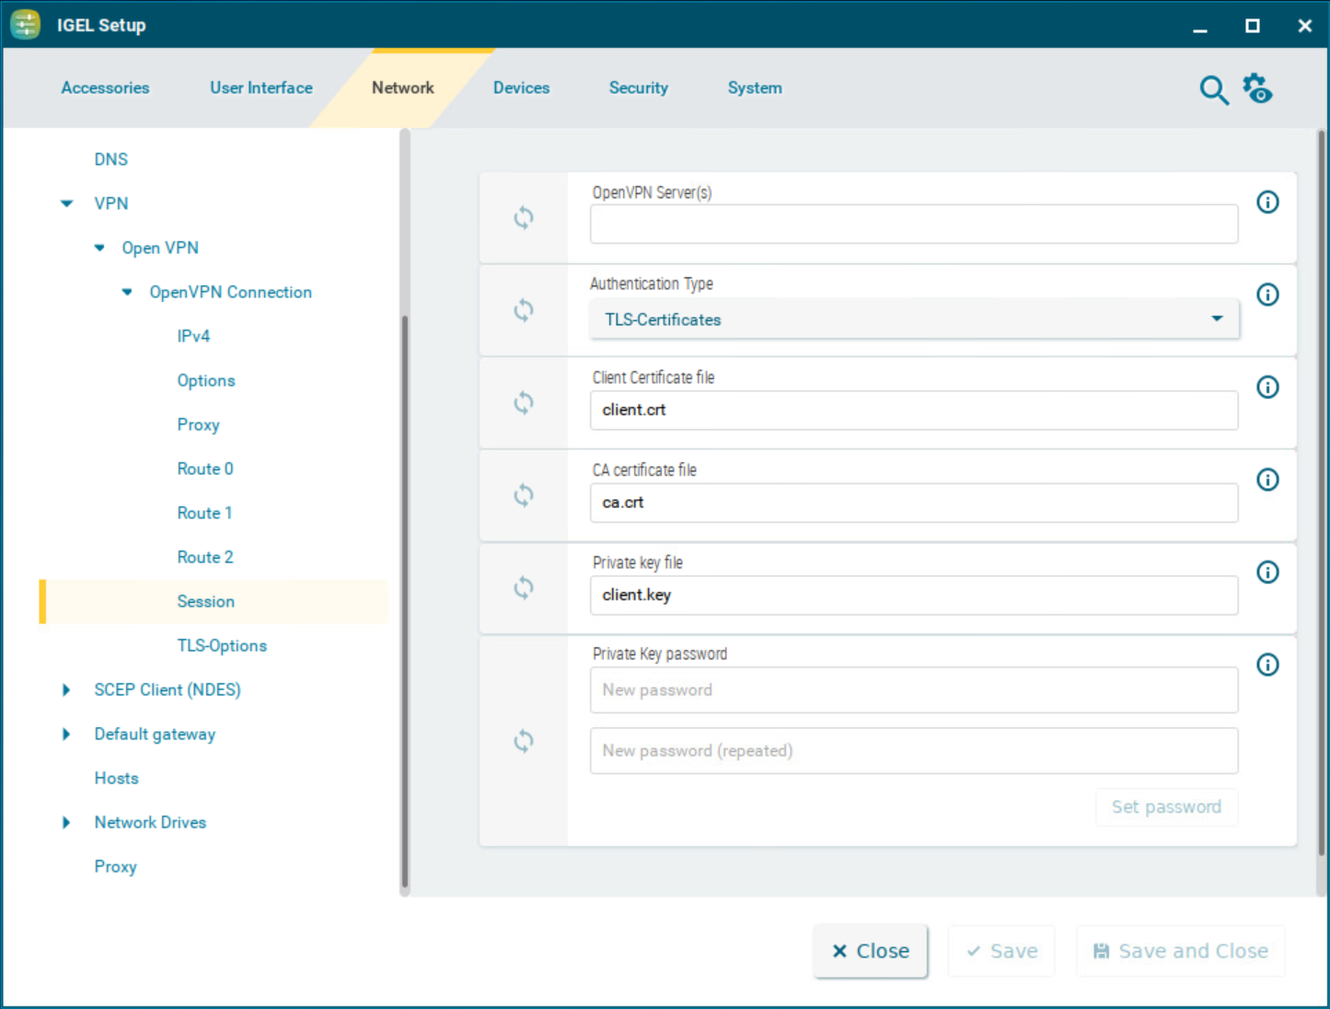Open the Authentication Type dropdown

[913, 319]
